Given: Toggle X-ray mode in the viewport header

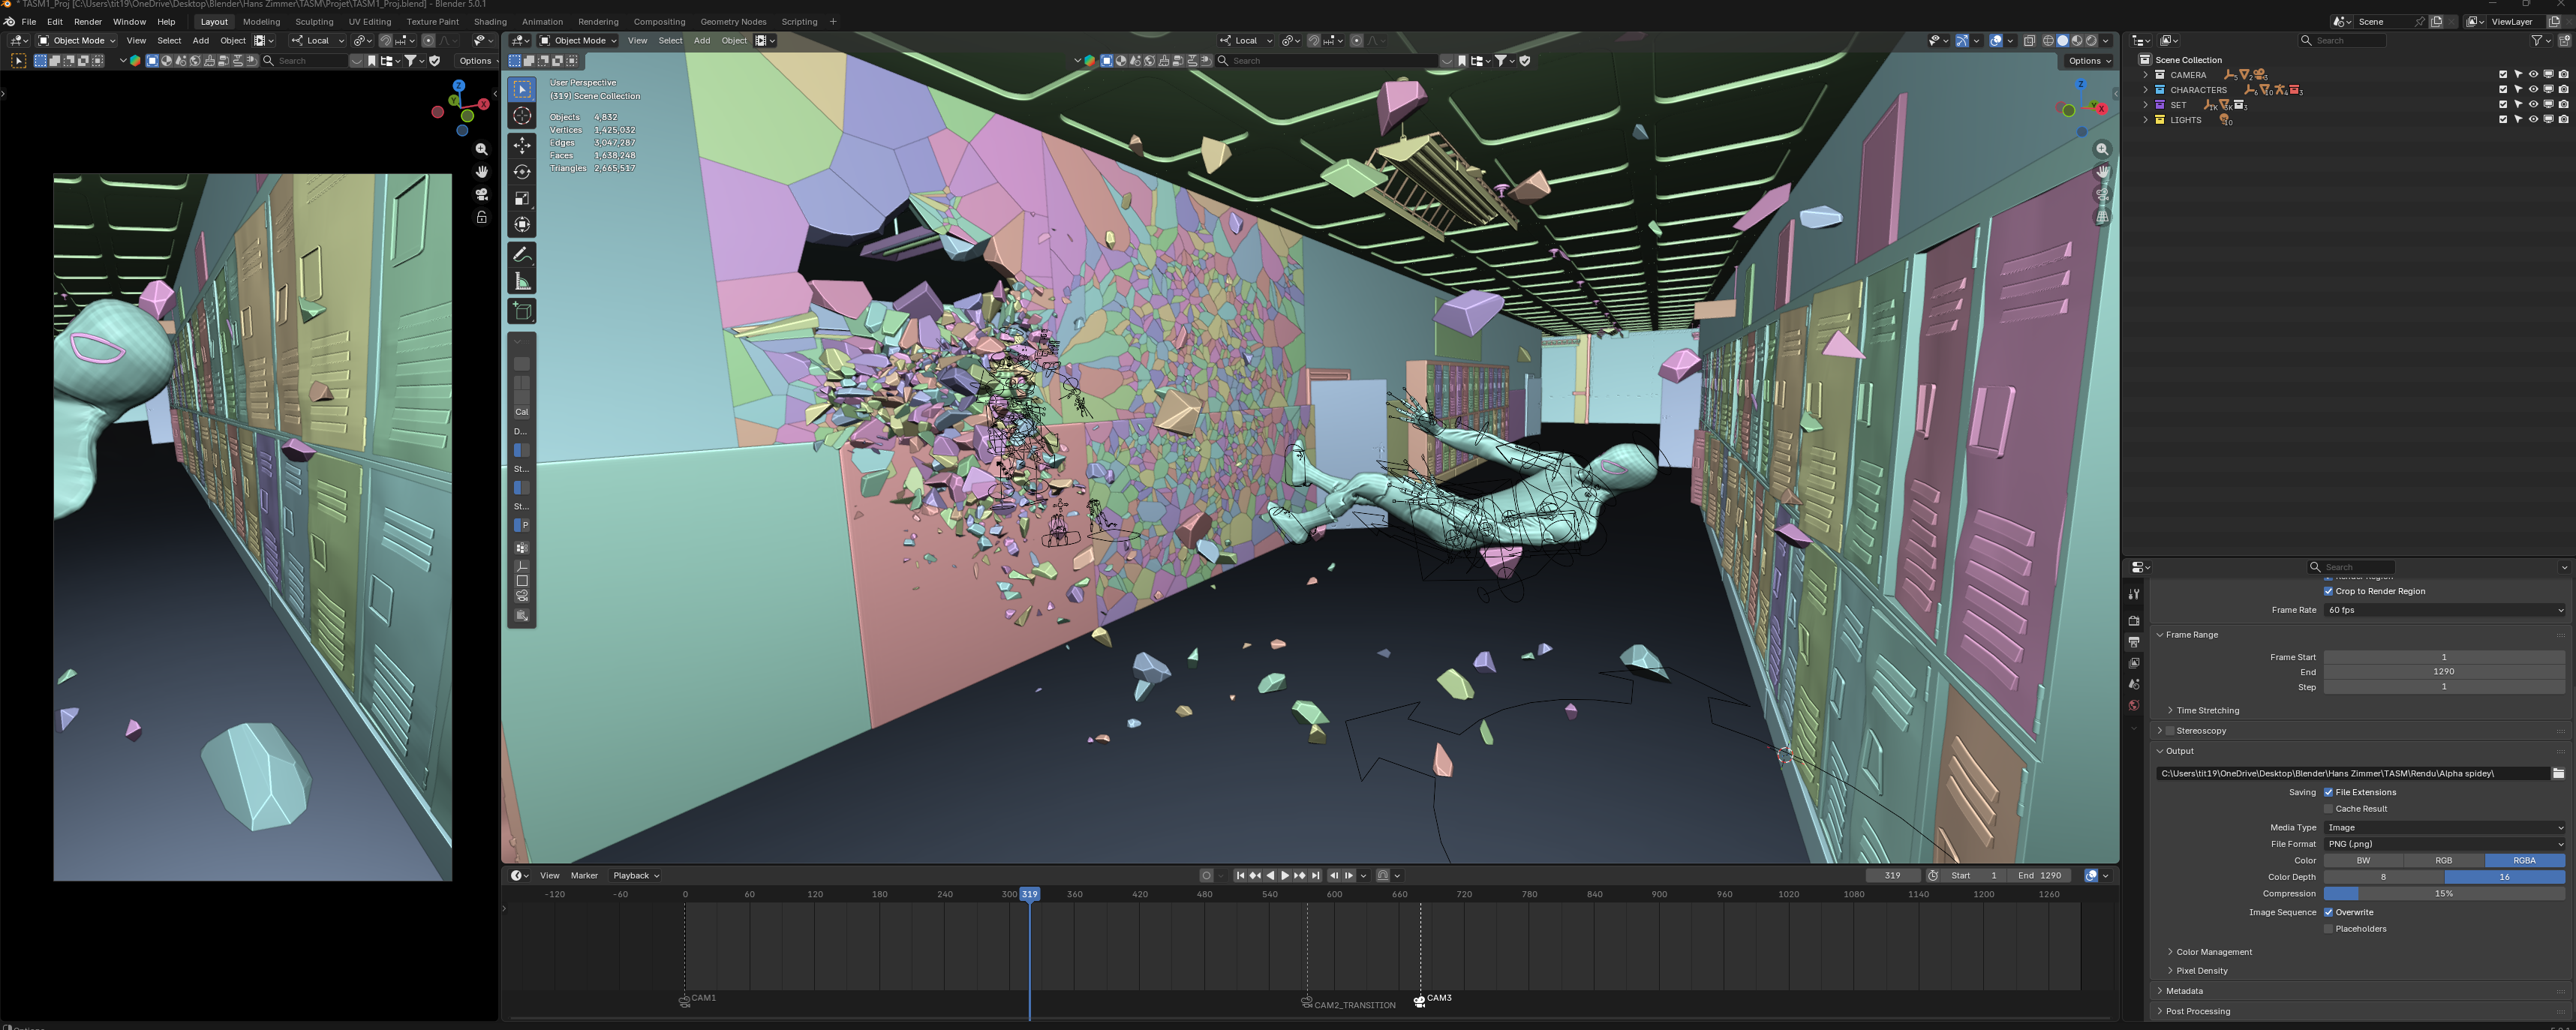Looking at the screenshot, I should 2029,40.
